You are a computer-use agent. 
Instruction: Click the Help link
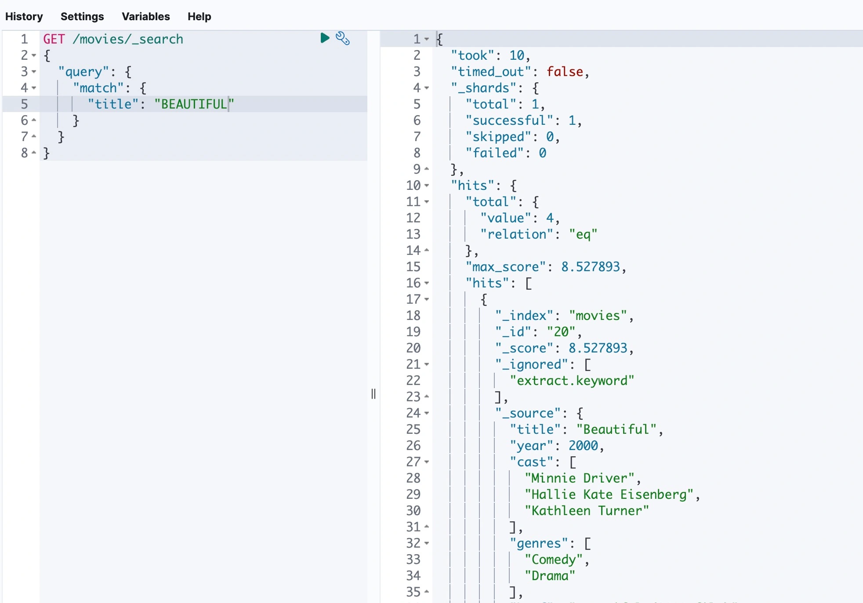click(199, 16)
